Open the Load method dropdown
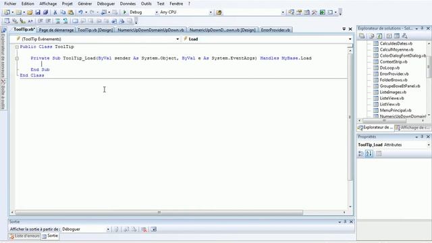The width and height of the screenshot is (432, 243). click(350, 39)
